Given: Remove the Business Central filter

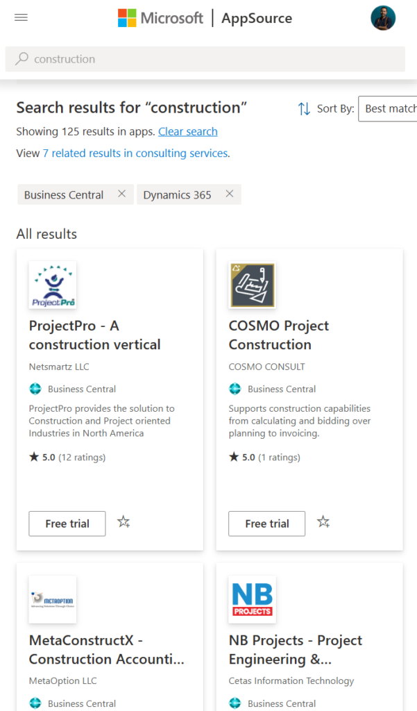Looking at the screenshot, I should click(x=122, y=194).
